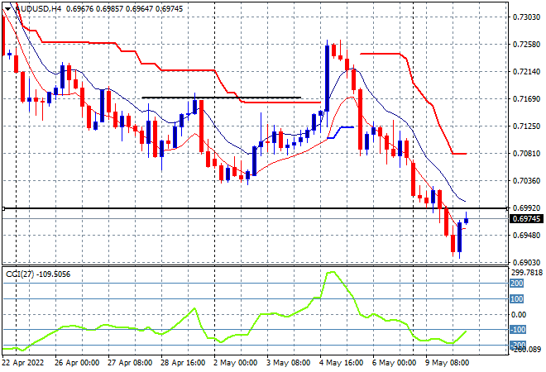Click the 22 Apr 2022 date label
Image resolution: width=546 pixels, height=372 pixels.
coord(23,363)
